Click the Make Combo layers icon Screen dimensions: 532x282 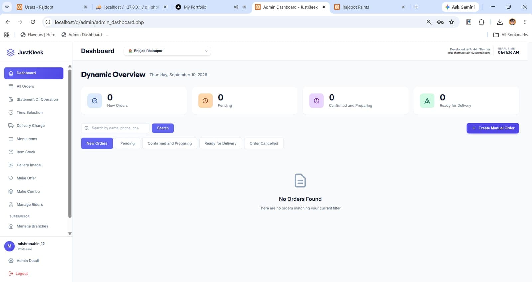pyautogui.click(x=11, y=191)
